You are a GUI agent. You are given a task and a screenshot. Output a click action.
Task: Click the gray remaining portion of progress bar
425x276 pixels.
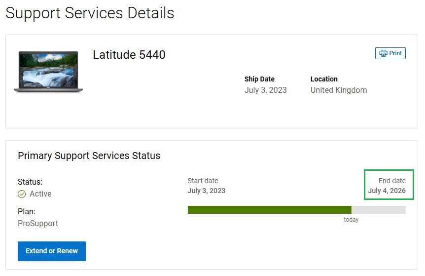coord(378,210)
